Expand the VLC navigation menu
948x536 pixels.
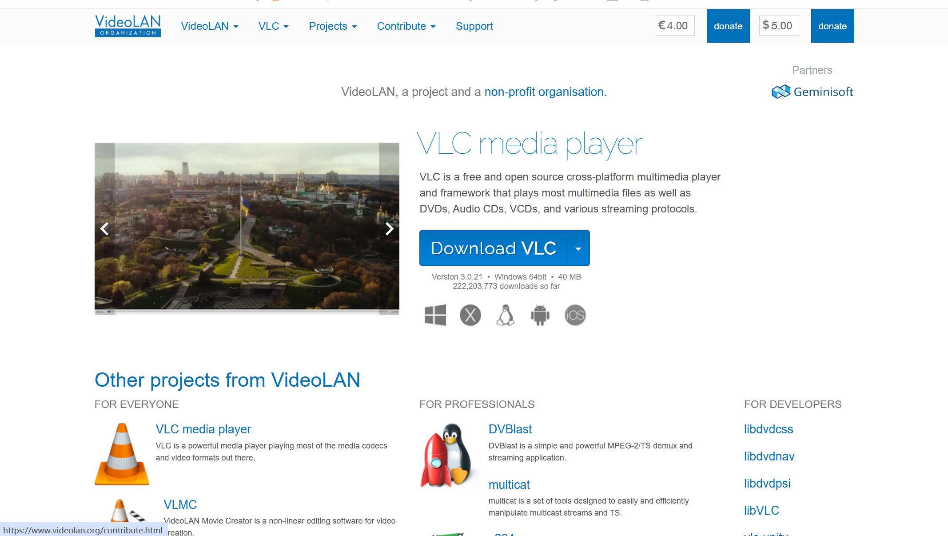pos(274,26)
